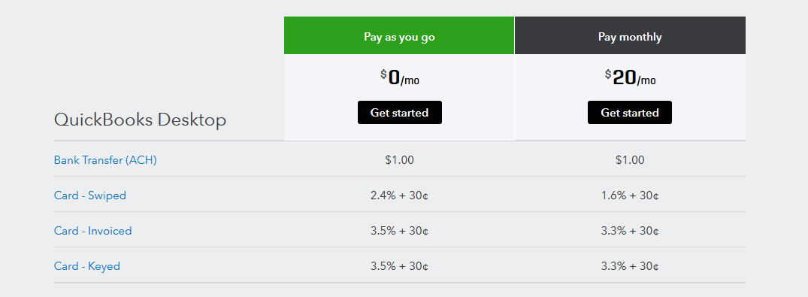Viewport: 808px width, 297px height.
Task: Click the 1.6% + 30¢ swiped rate
Action: [x=630, y=195]
